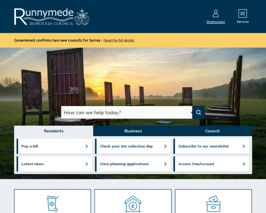Open Read the full details link
Viewport: 266px width, 213px height.
point(119,40)
